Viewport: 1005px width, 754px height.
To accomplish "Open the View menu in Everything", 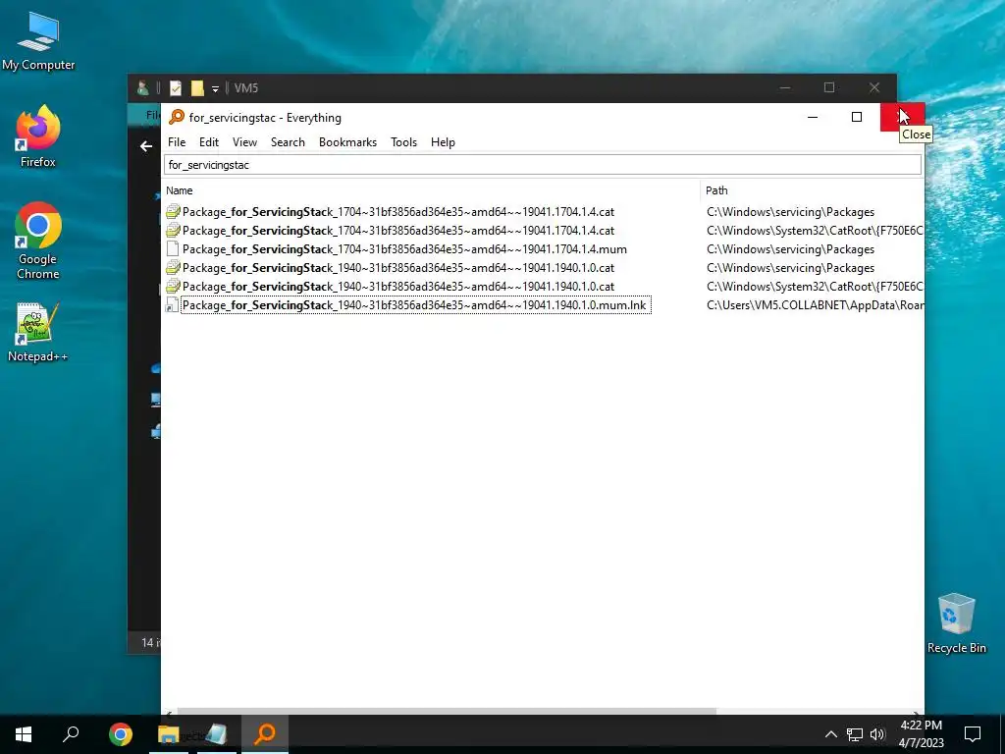I will (x=244, y=142).
